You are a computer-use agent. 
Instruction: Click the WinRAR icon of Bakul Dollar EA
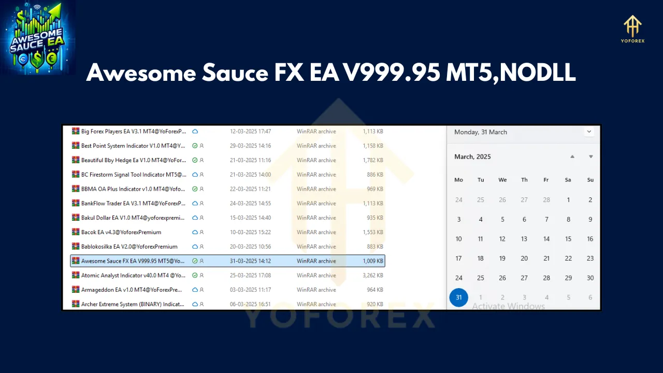coord(75,218)
